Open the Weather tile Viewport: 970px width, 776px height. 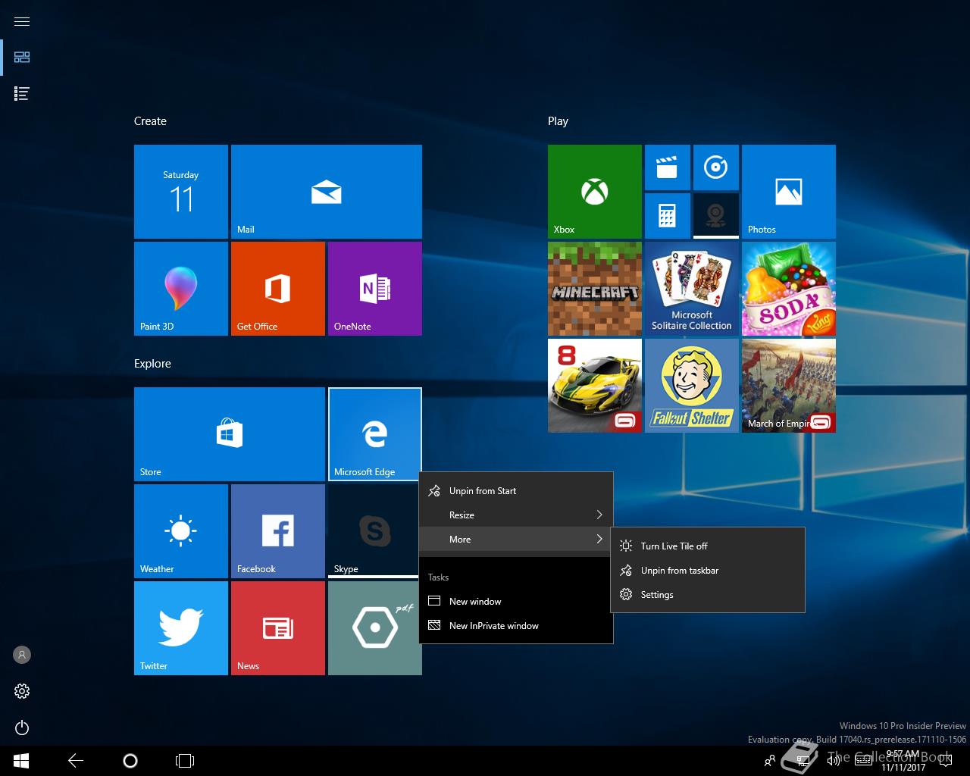[x=181, y=531]
